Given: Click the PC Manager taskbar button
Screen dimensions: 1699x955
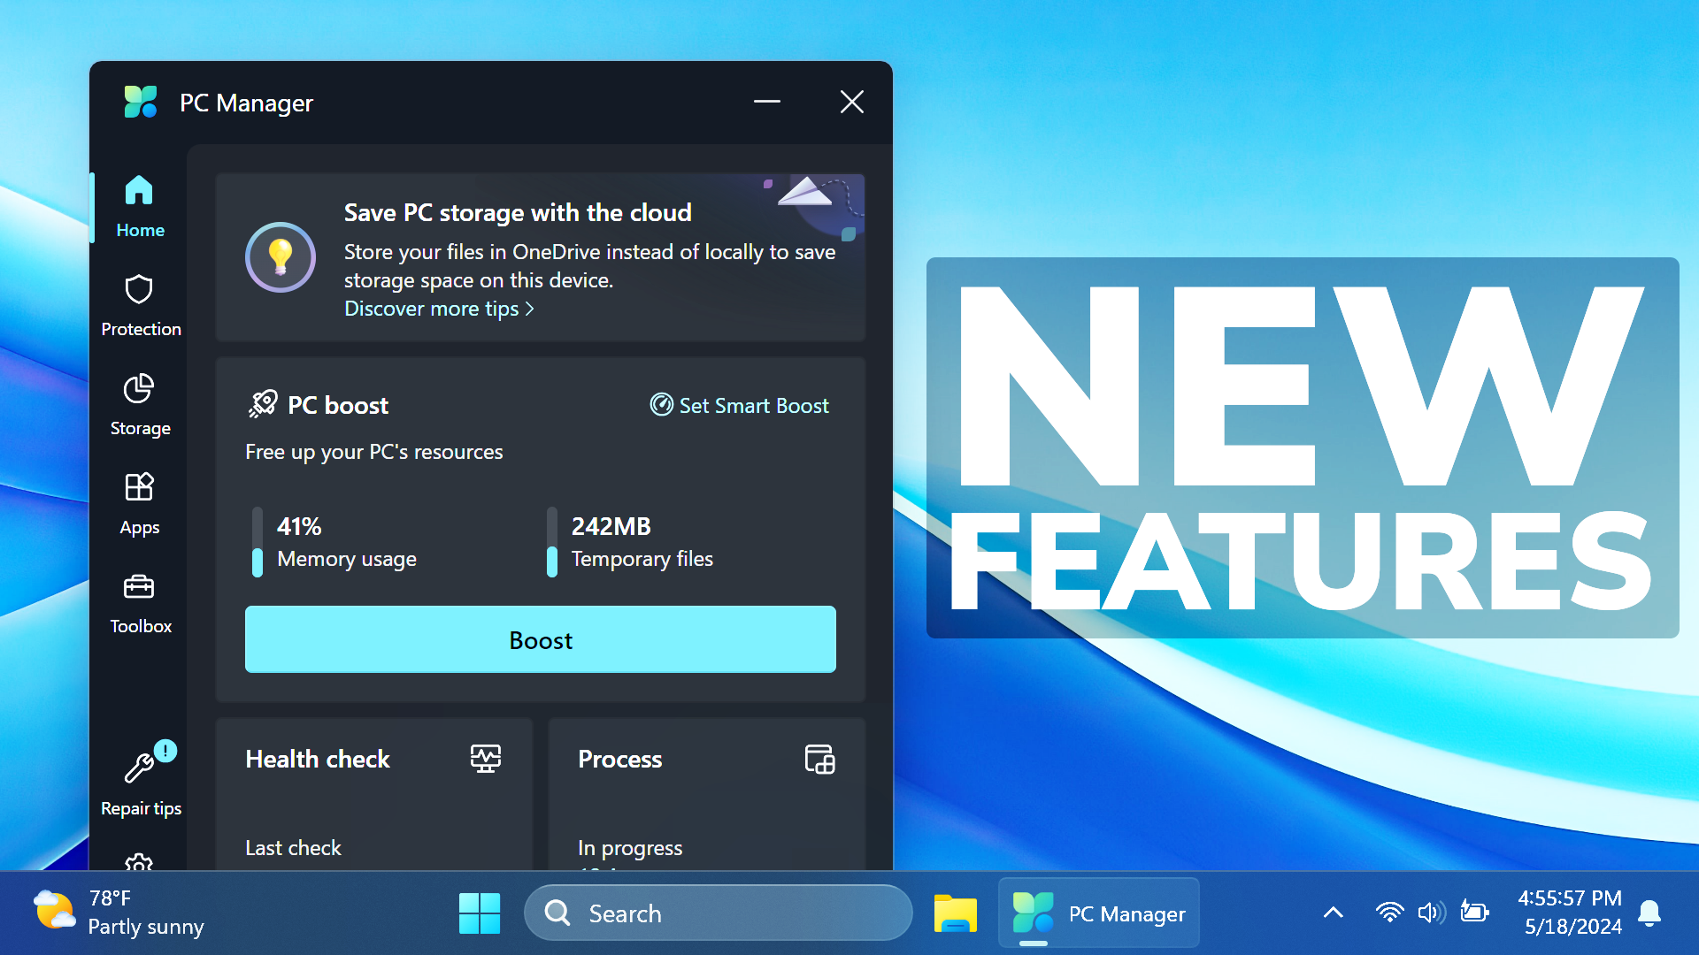Looking at the screenshot, I should (x=1099, y=913).
